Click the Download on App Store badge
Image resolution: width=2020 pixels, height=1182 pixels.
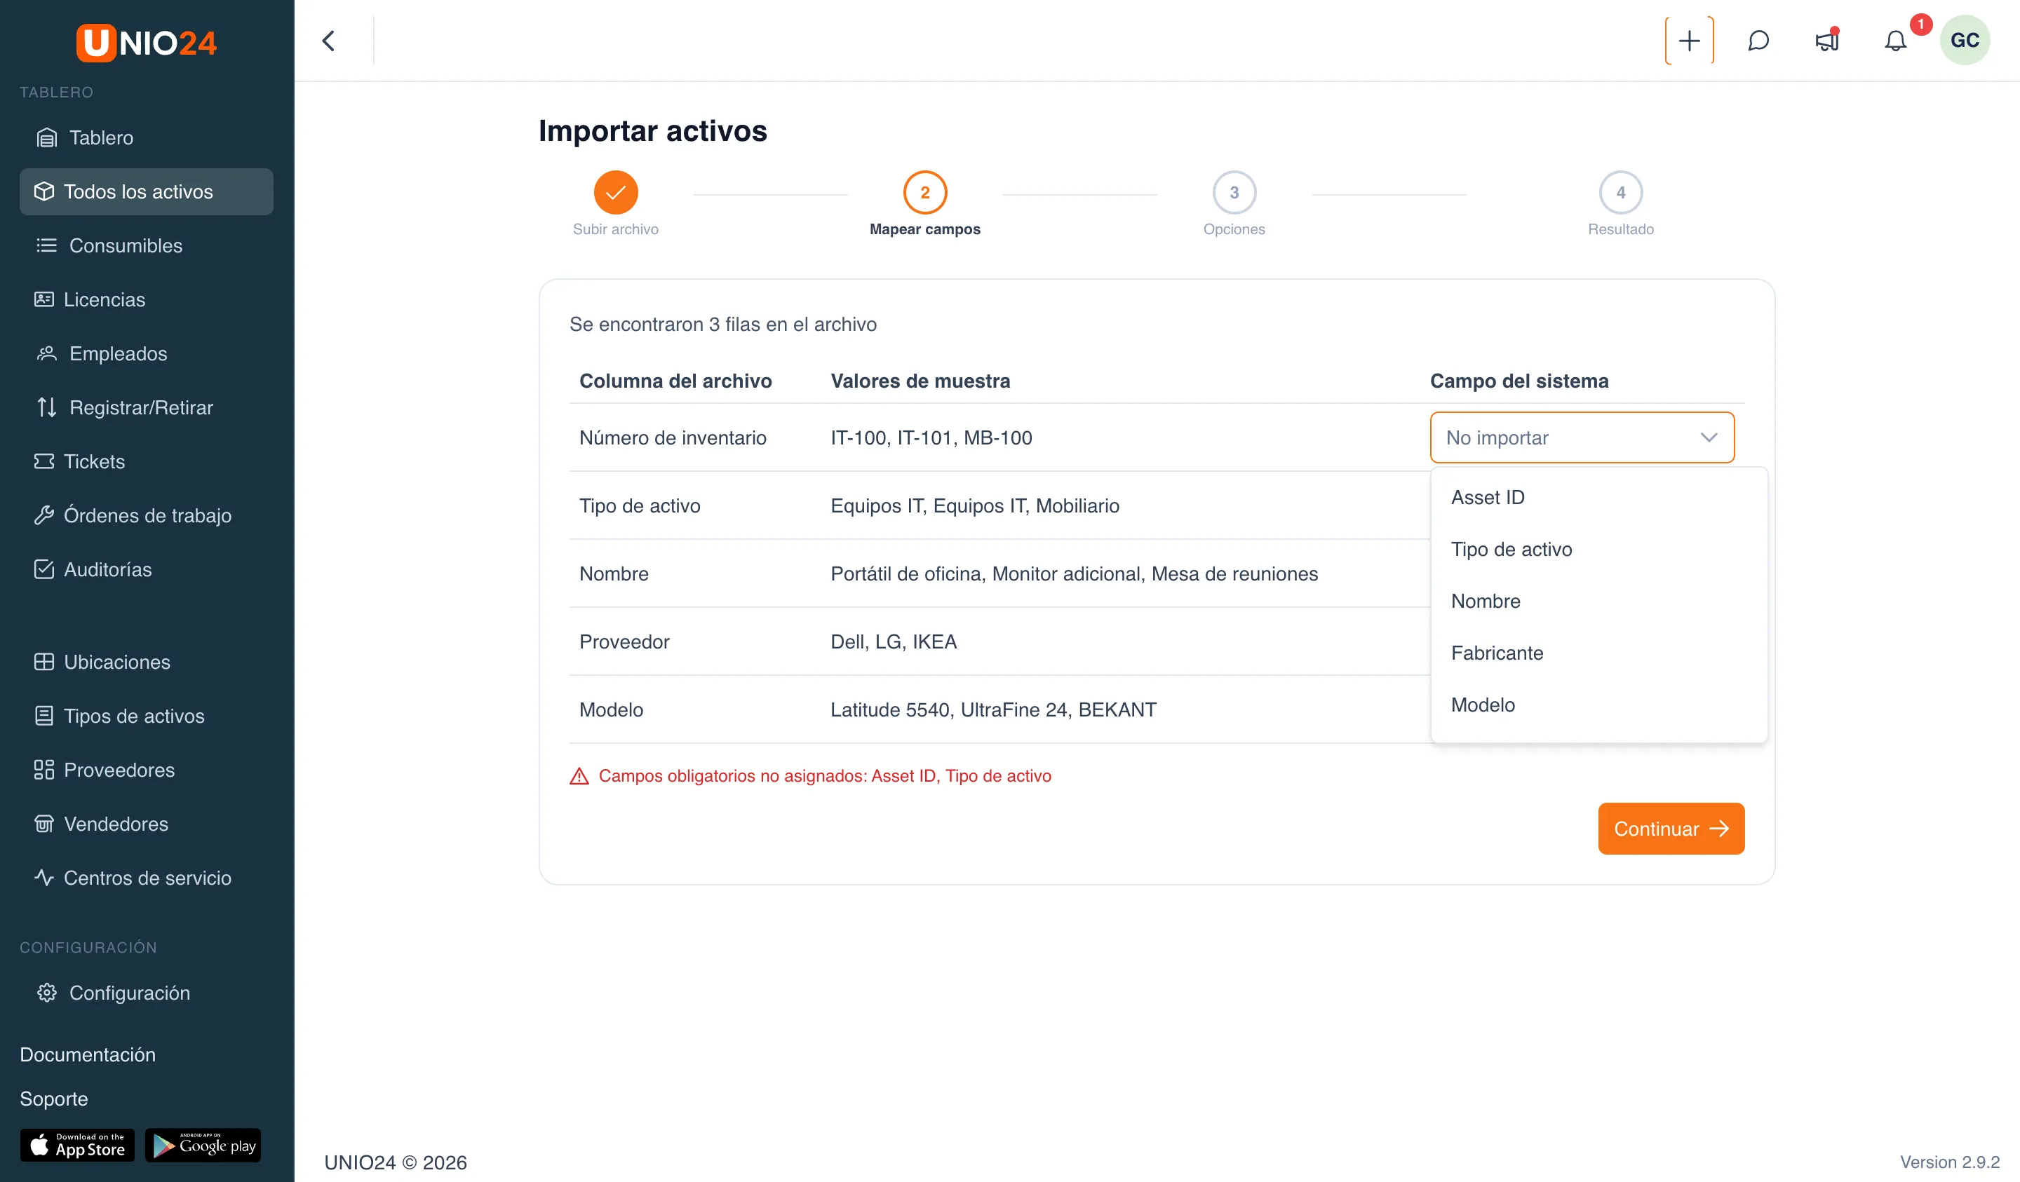(x=77, y=1145)
